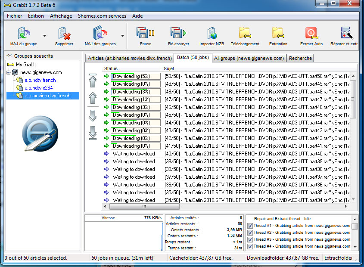Viewport: 364px width, 267px height.
Task: Click green arrow icon of part45.rar row
Action: (x=106, y=115)
